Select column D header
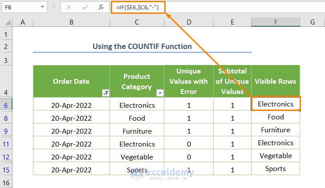The image size is (325, 188). tap(189, 22)
